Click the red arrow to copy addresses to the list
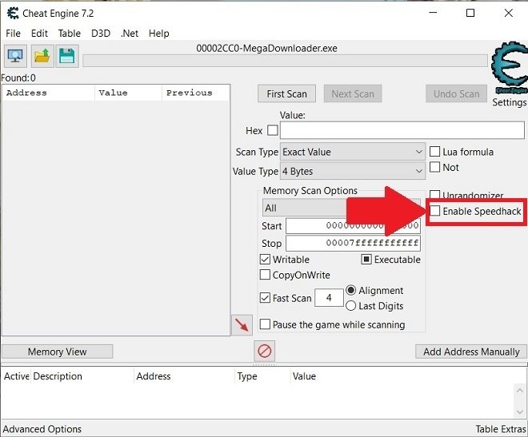The height and width of the screenshot is (437, 528). [x=242, y=325]
